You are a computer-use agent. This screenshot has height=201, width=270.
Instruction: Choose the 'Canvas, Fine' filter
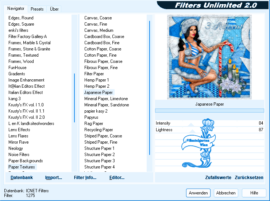96,24
